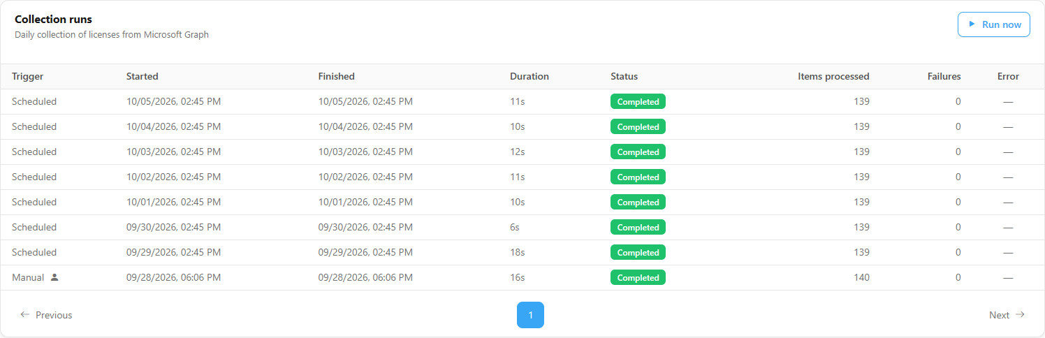Click failures value in 09/29/2026 row

pyautogui.click(x=958, y=253)
